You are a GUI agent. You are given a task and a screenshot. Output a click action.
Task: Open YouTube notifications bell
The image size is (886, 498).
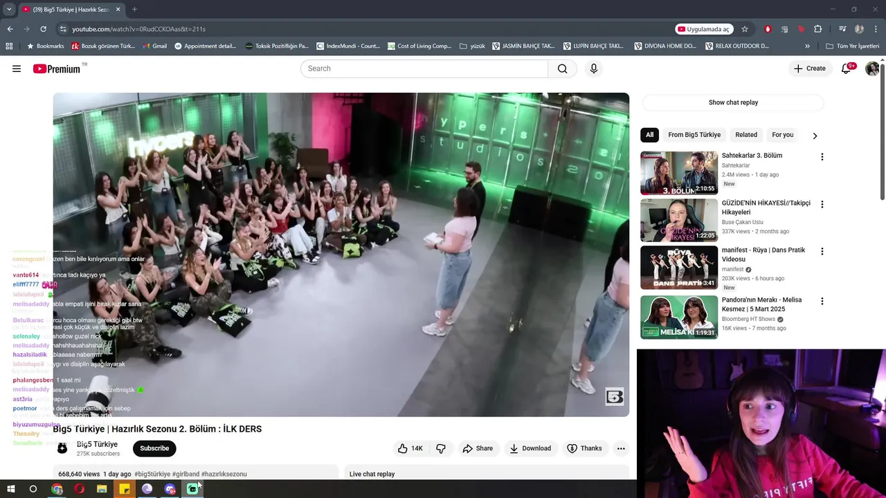pos(846,68)
